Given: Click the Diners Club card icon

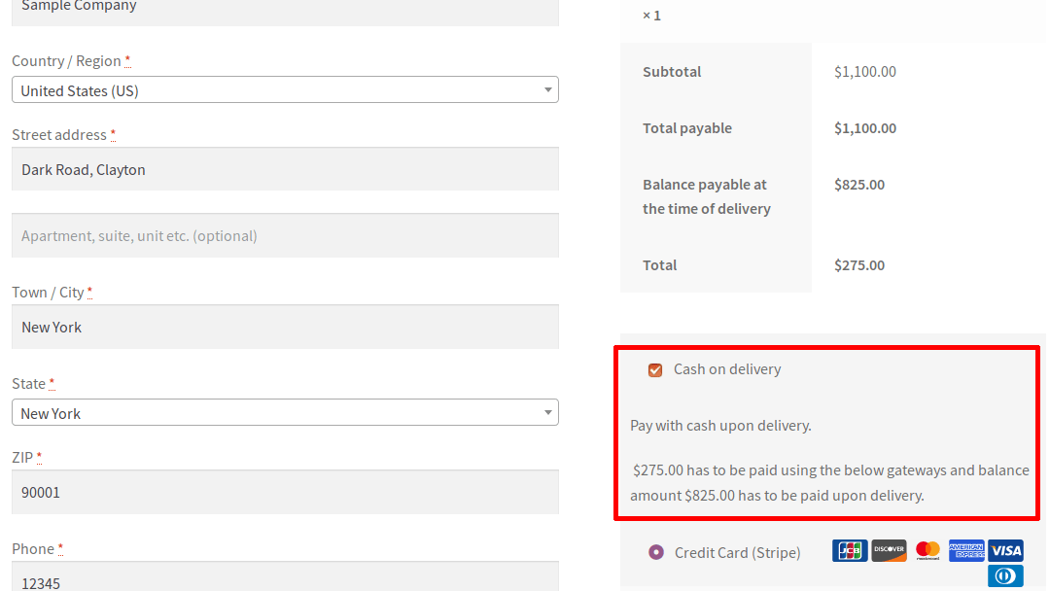Looking at the screenshot, I should tap(1005, 575).
